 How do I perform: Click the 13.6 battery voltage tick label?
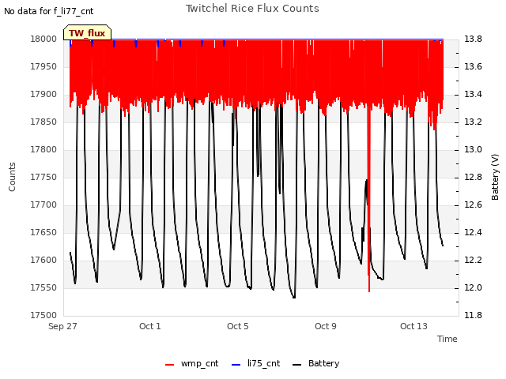tap(473, 66)
